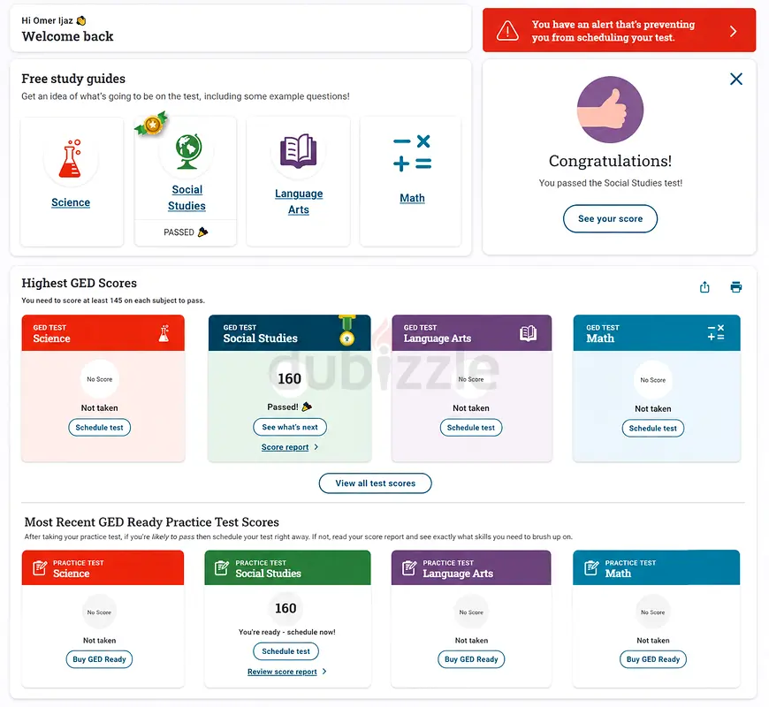Click the party popper next to Passed! score
Screen dimensions: 769x707
tap(307, 407)
